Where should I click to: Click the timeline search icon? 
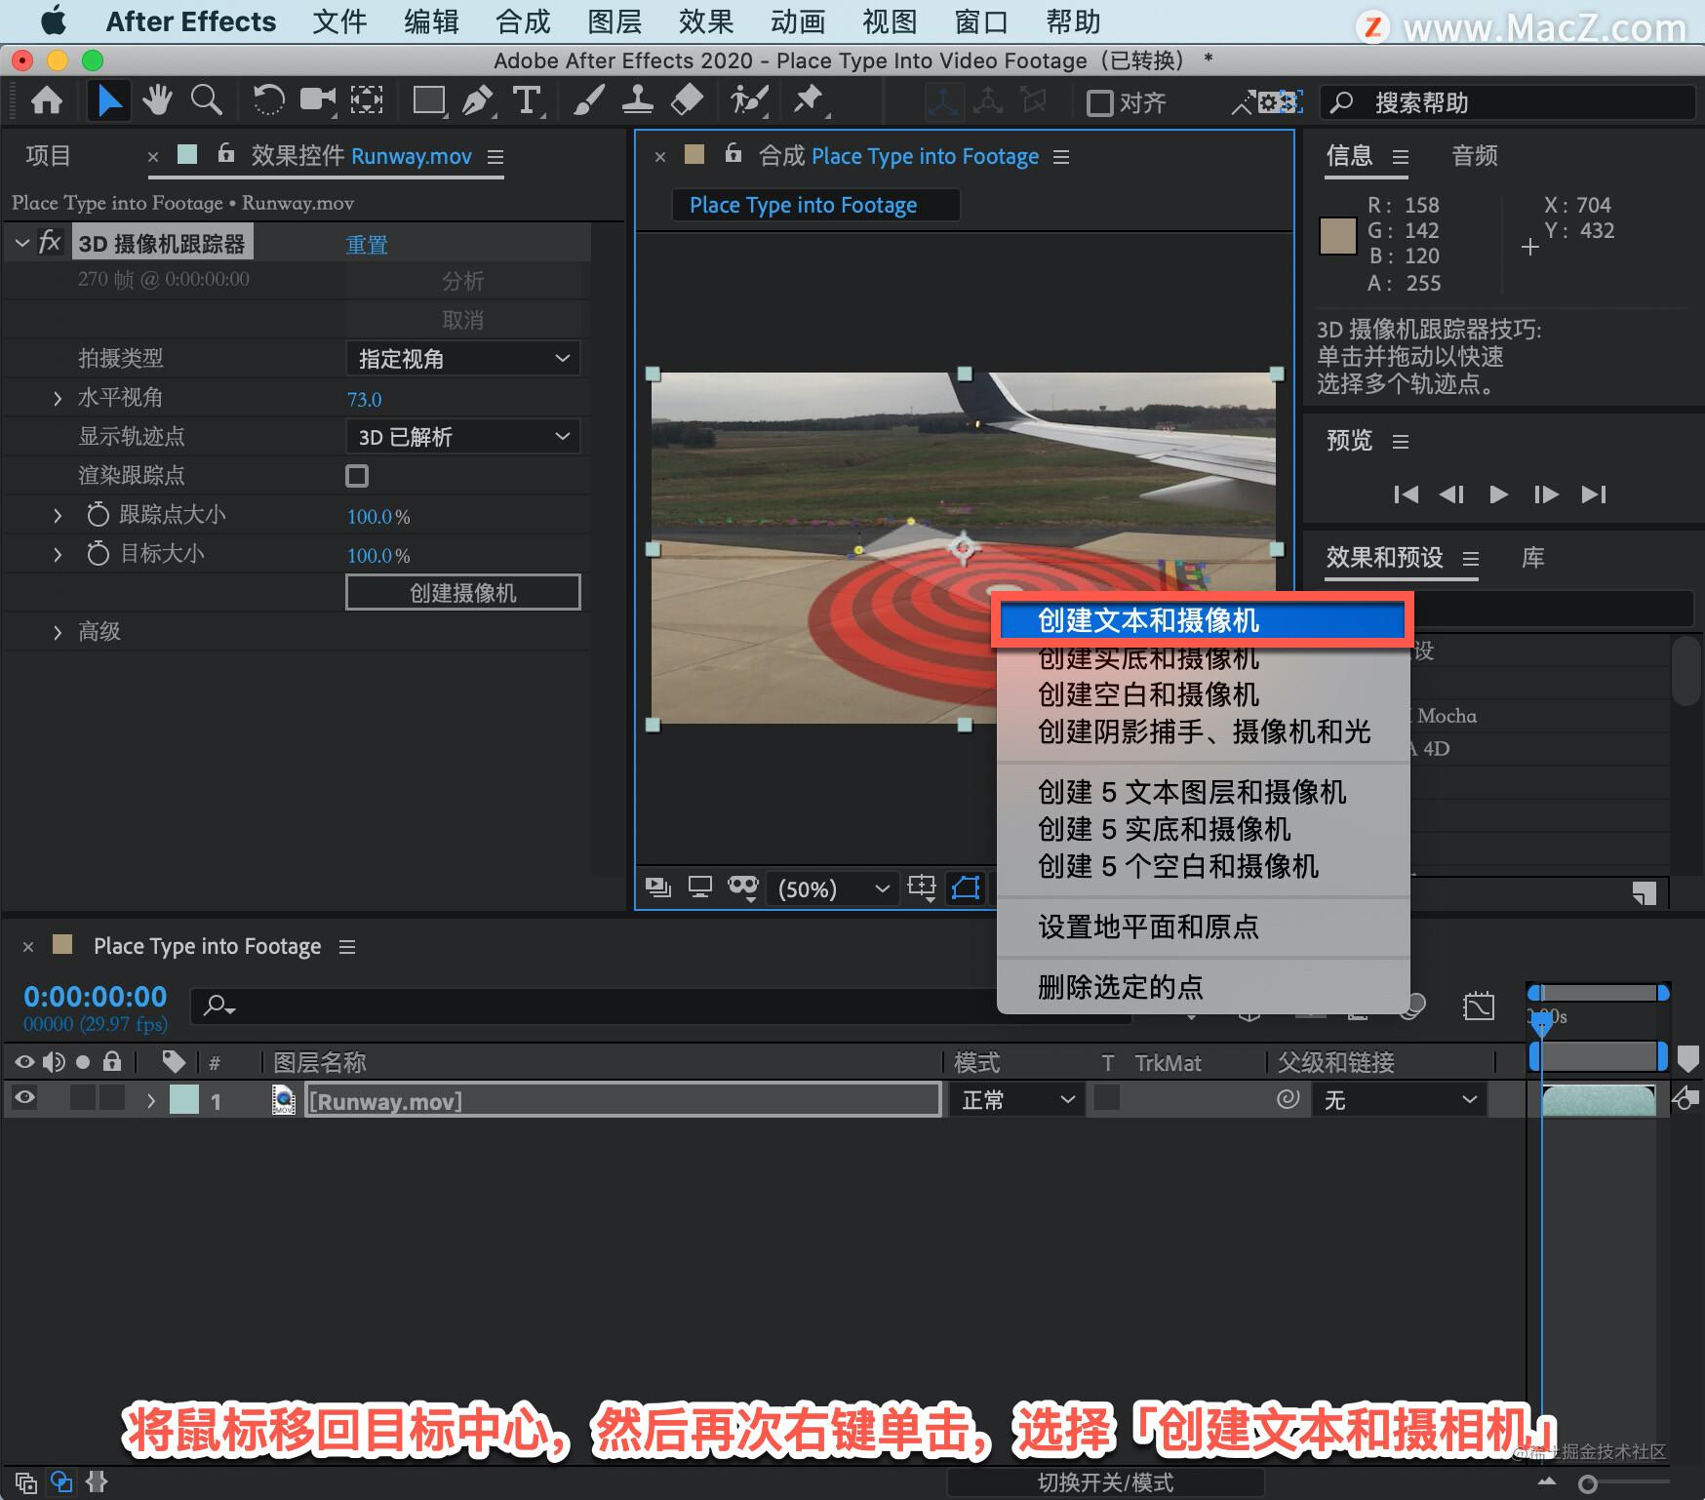coord(218,1006)
